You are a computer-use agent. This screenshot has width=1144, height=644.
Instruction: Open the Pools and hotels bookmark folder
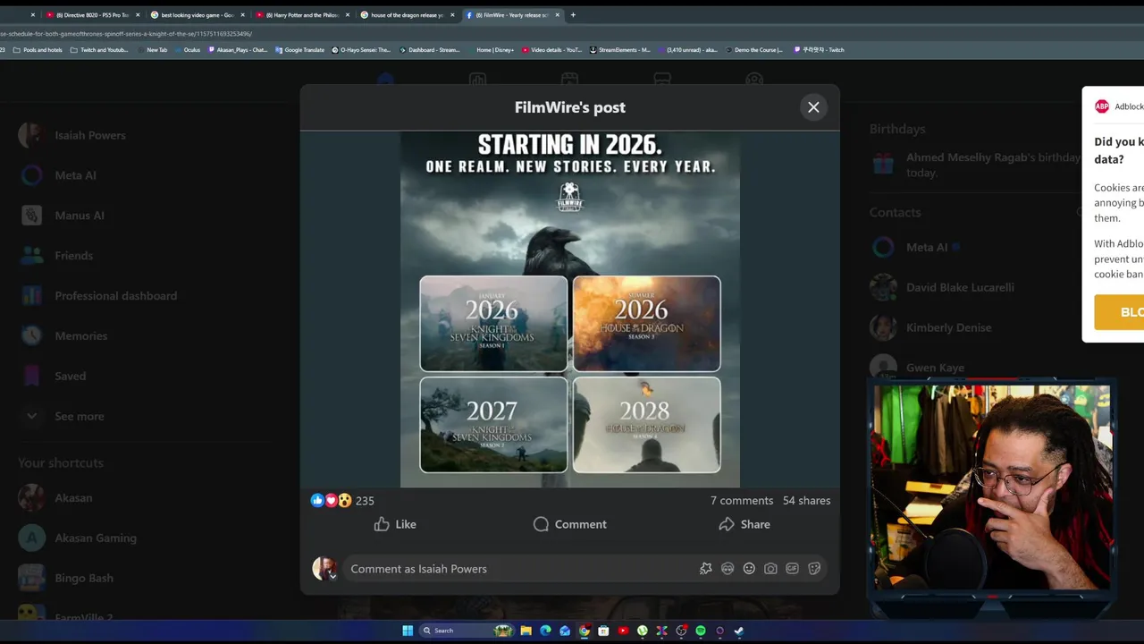(x=38, y=50)
